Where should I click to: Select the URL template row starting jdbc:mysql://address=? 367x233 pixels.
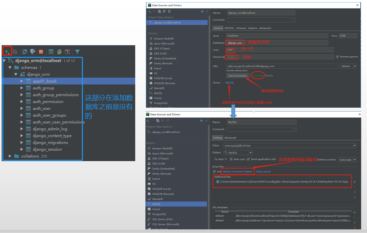tap(283, 220)
